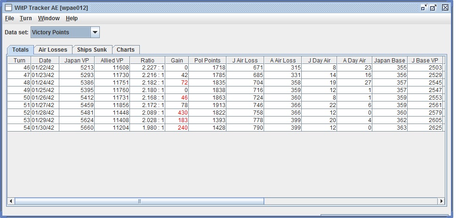This screenshot has height=218, width=466.
Task: Switch to the Air Losses tab
Action: click(53, 50)
